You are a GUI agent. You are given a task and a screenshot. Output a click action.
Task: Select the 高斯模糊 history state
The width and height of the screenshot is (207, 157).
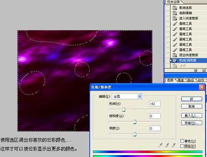click(189, 13)
